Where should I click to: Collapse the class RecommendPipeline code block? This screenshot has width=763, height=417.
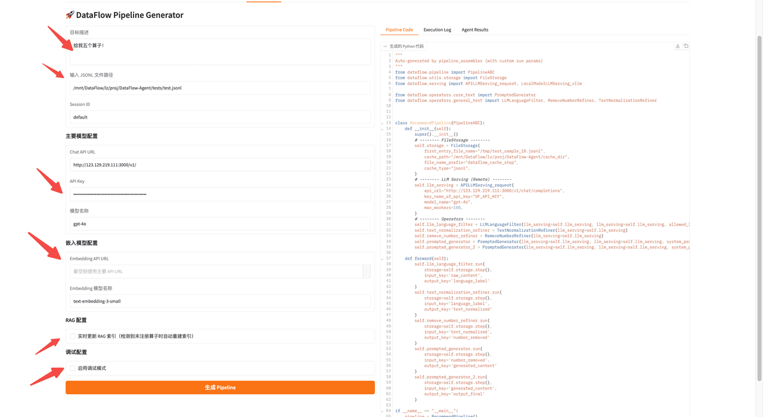pos(383,123)
